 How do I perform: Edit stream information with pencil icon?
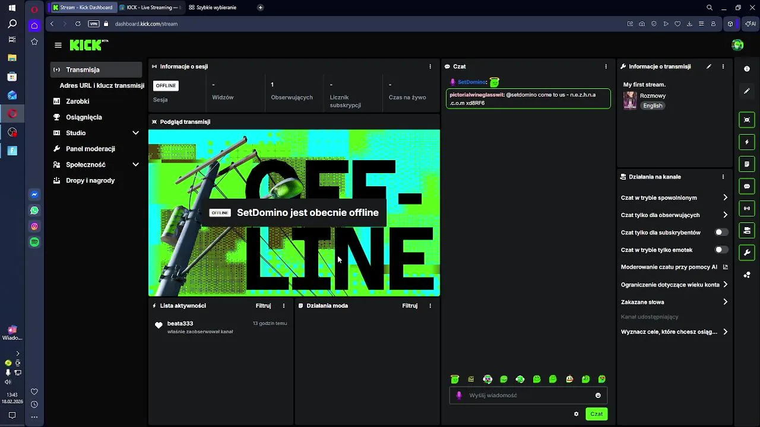[x=709, y=66]
